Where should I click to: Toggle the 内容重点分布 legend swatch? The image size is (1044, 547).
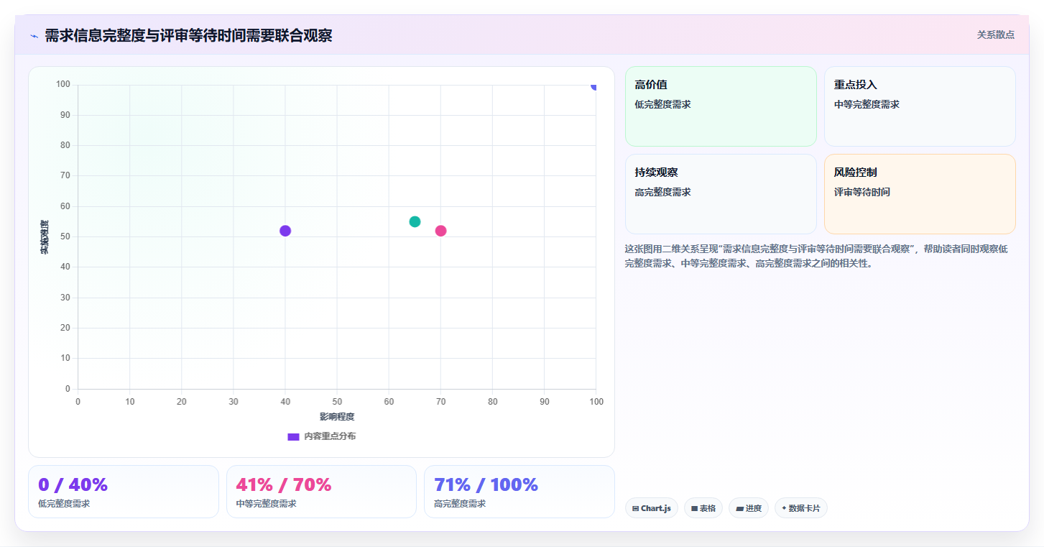pos(293,436)
